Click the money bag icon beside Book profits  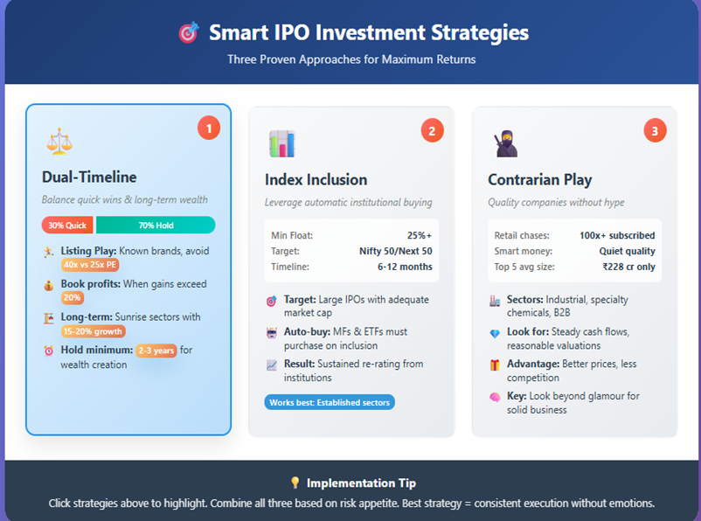(x=48, y=285)
